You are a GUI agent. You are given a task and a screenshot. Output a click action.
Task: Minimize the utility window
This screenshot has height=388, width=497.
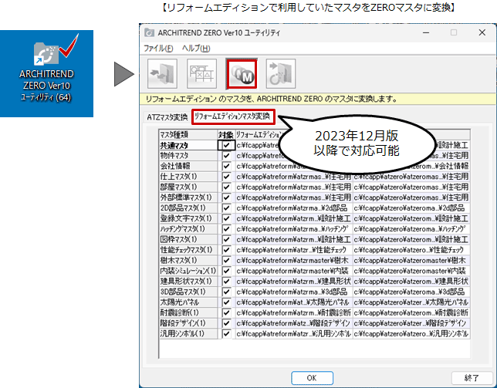coord(426,32)
